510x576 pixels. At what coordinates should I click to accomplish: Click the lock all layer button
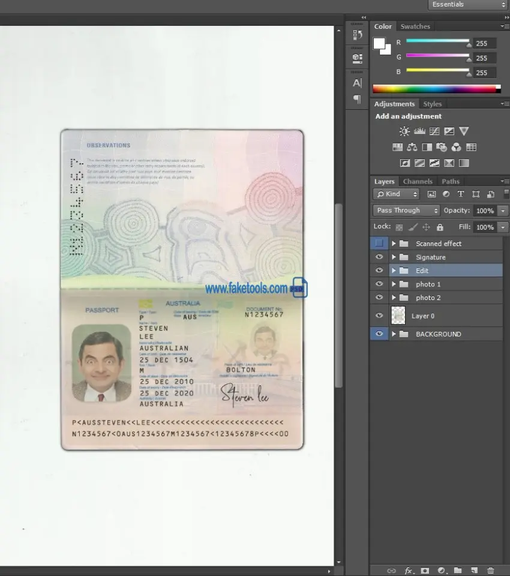[440, 227]
